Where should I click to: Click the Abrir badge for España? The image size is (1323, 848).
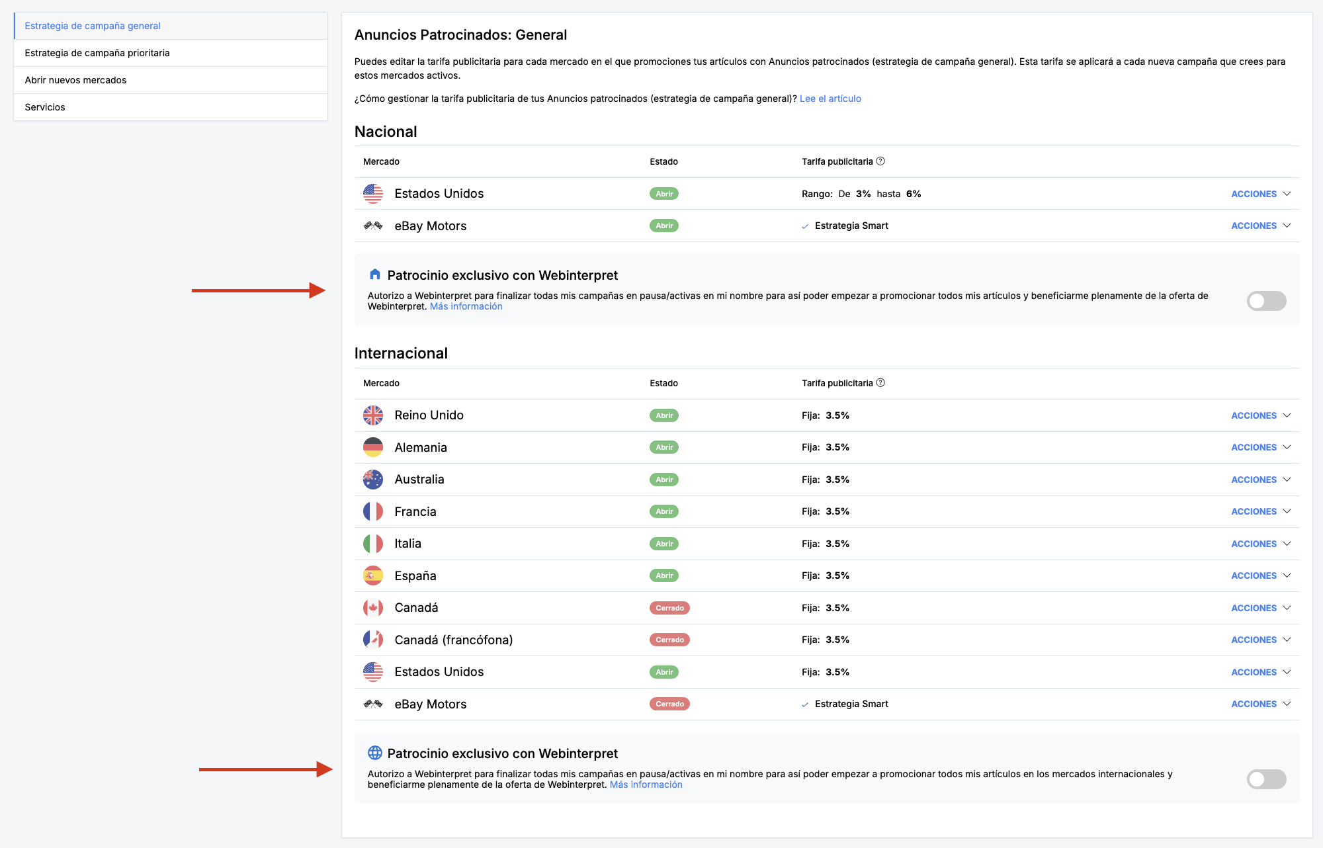(664, 575)
